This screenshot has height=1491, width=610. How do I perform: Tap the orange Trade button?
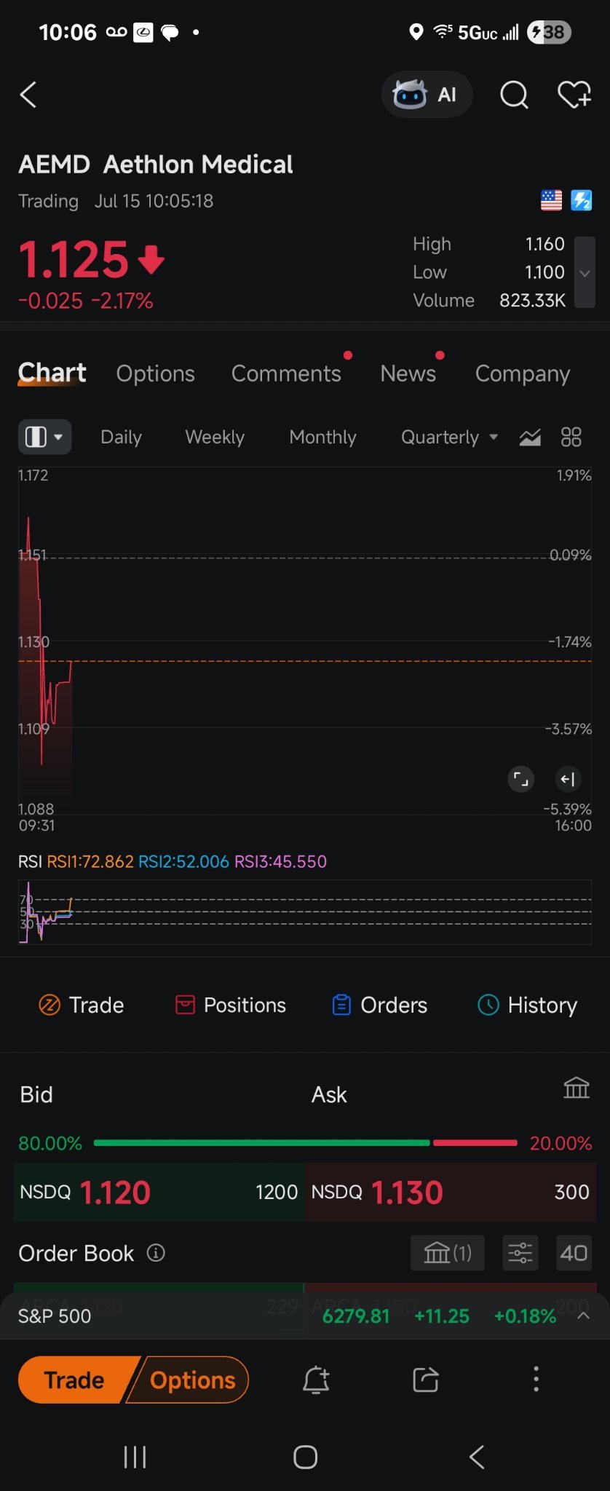coord(74,1380)
